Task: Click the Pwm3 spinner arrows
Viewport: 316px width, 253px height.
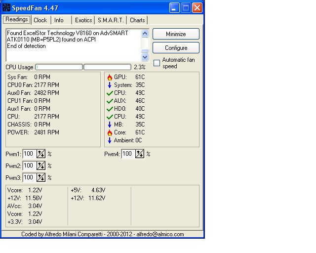Action: [x=41, y=177]
